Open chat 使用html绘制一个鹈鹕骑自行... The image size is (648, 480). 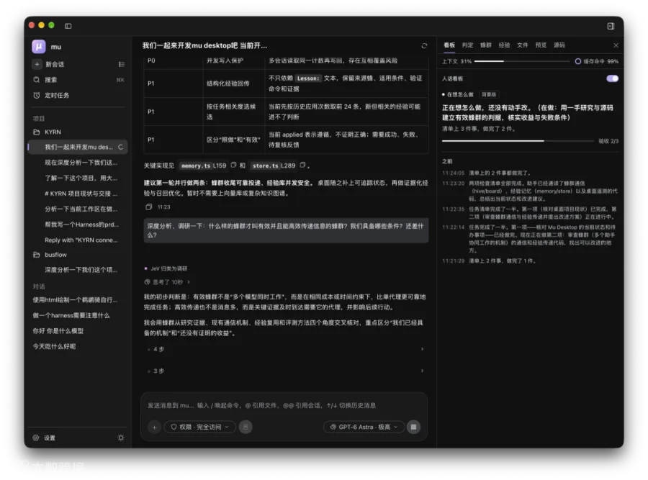point(78,300)
